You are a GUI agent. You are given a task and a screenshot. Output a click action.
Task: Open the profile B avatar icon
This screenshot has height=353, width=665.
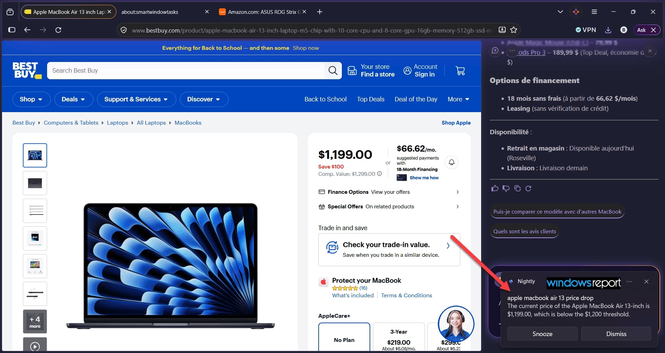tap(624, 30)
